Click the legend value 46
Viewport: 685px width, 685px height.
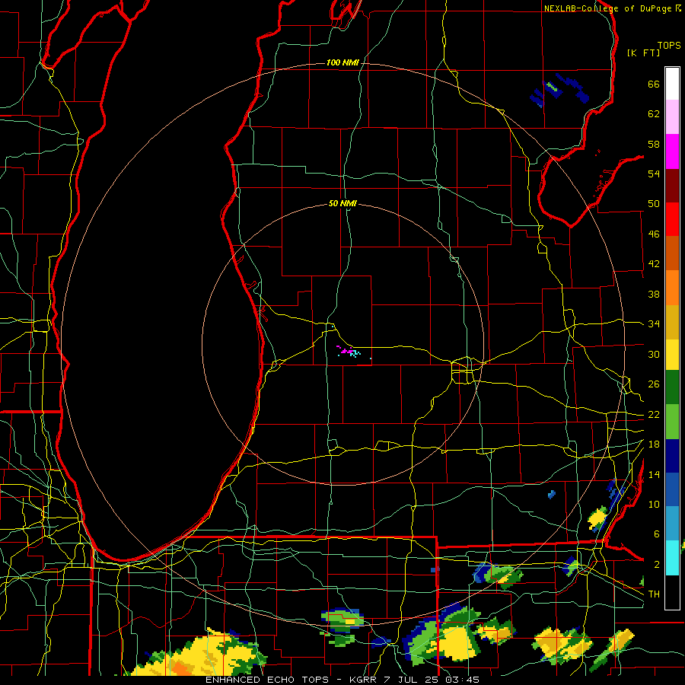coord(654,234)
